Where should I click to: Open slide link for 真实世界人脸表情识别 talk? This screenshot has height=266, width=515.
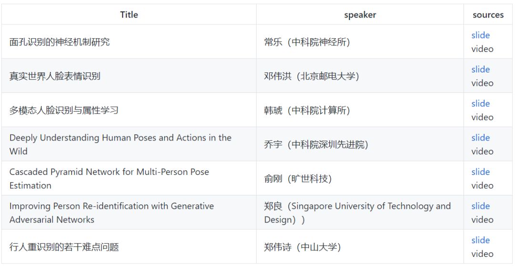tap(481, 69)
